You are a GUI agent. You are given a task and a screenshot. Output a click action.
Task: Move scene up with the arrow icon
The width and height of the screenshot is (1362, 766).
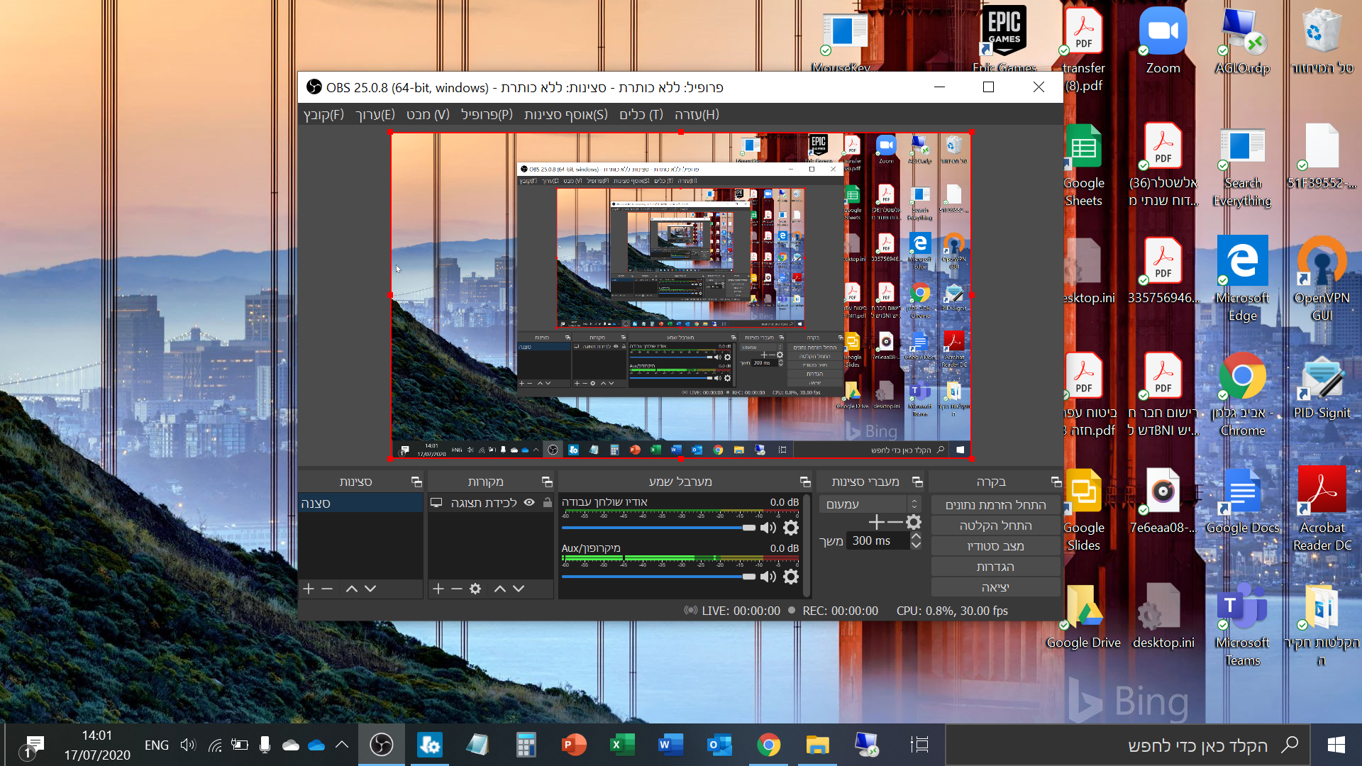[x=352, y=589]
